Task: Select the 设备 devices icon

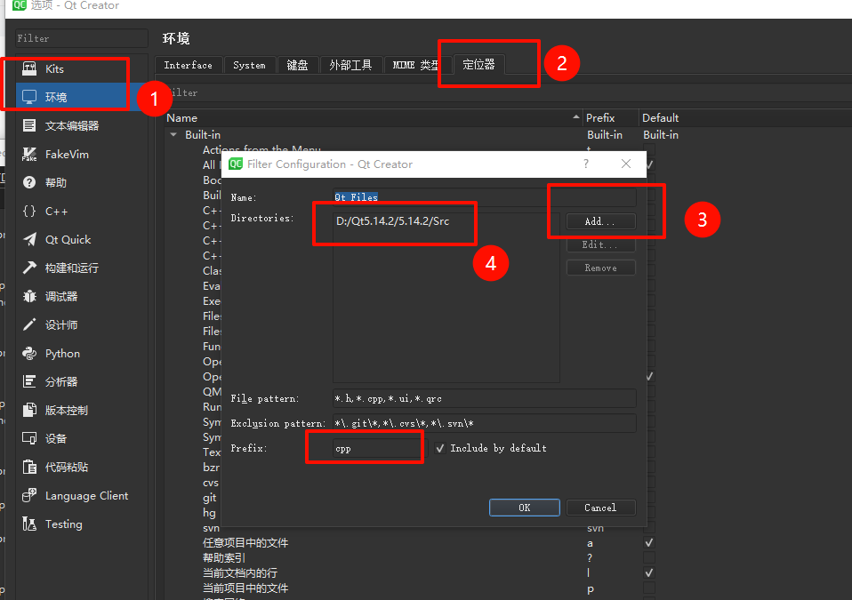Action: point(29,438)
